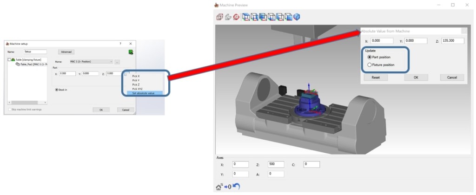Select the bottom-face view cube icon

click(271, 17)
